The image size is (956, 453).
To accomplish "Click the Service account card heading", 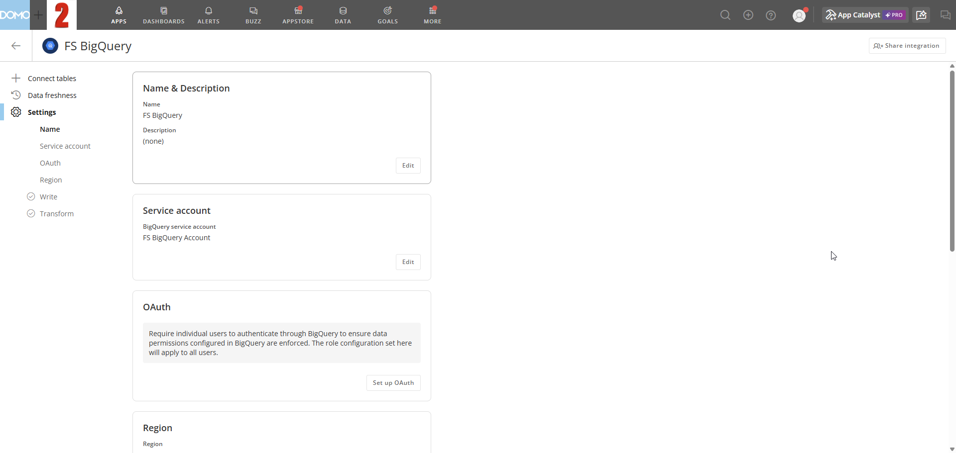I will coord(177,211).
